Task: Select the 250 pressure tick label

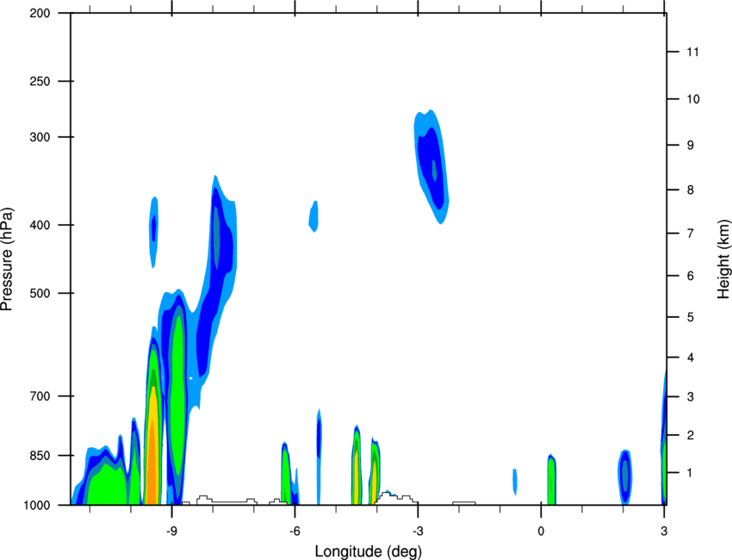Action: tap(40, 81)
